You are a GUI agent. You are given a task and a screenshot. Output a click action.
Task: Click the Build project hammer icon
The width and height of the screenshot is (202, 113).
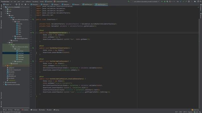pyautogui.click(x=128, y=2)
